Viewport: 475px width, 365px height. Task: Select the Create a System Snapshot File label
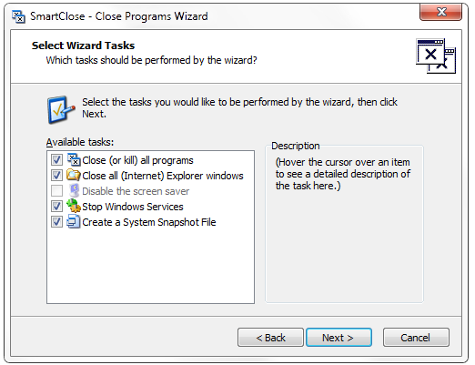point(149,222)
